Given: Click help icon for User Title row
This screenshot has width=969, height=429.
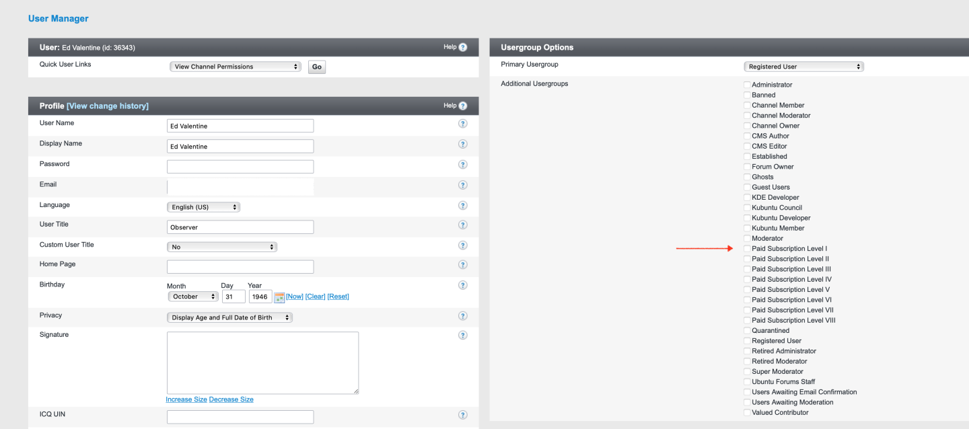Looking at the screenshot, I should click(463, 225).
